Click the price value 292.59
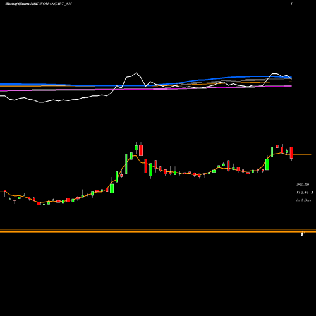 tap(303, 185)
